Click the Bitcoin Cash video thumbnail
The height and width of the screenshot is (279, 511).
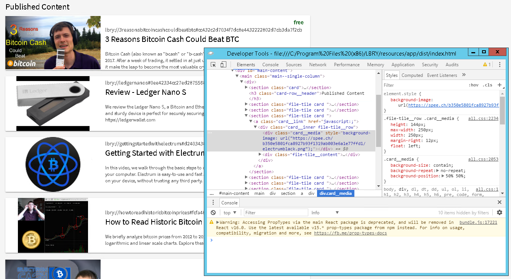click(x=53, y=43)
